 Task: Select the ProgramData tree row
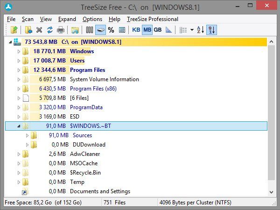pos(136,107)
